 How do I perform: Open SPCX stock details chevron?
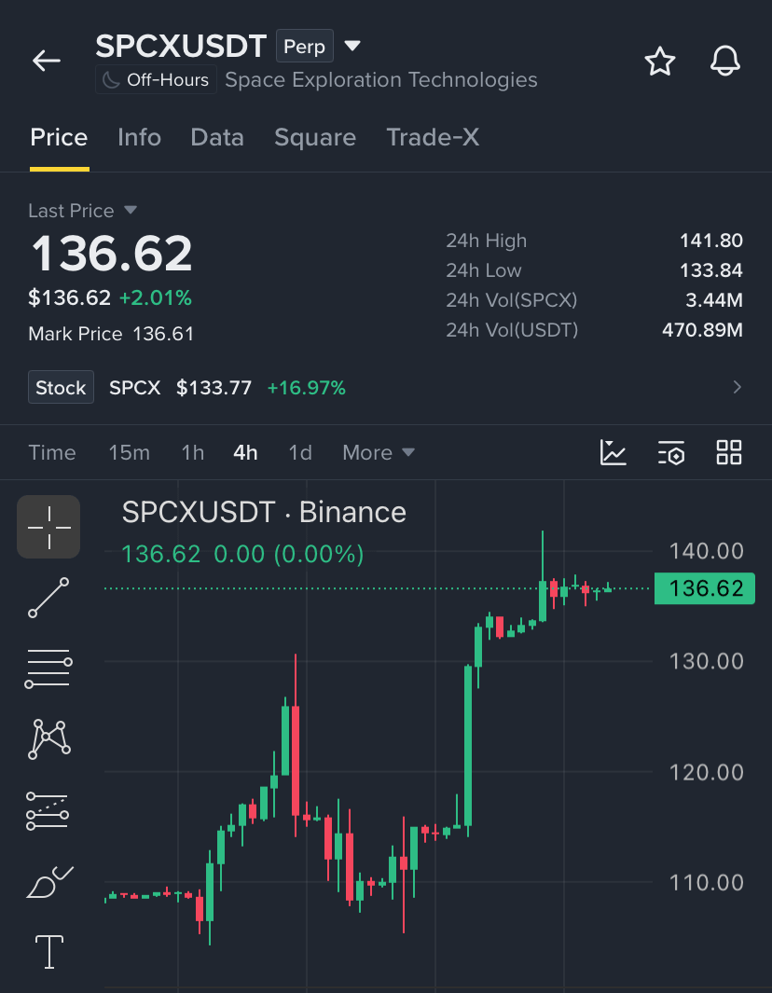tap(737, 387)
